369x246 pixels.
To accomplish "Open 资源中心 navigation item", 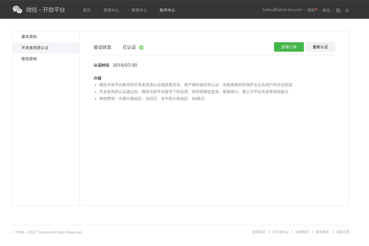I will click(x=111, y=10).
